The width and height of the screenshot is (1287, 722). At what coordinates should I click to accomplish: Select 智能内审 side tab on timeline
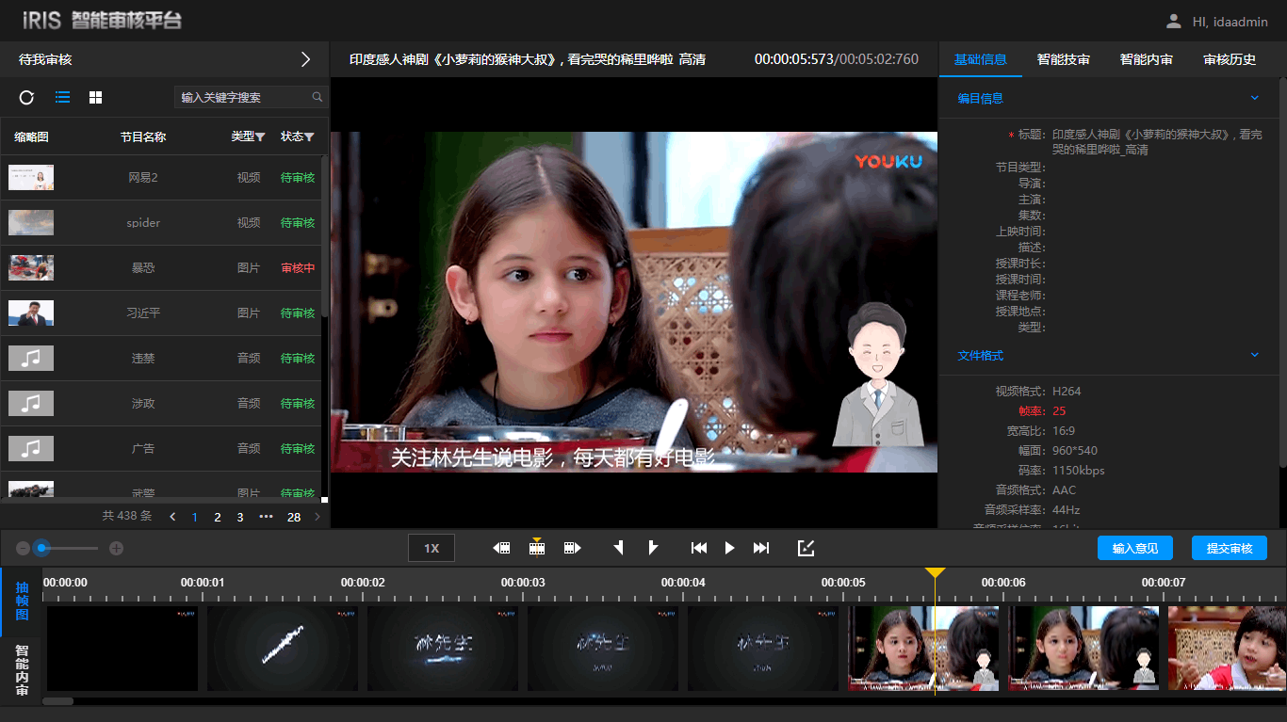pos(22,669)
